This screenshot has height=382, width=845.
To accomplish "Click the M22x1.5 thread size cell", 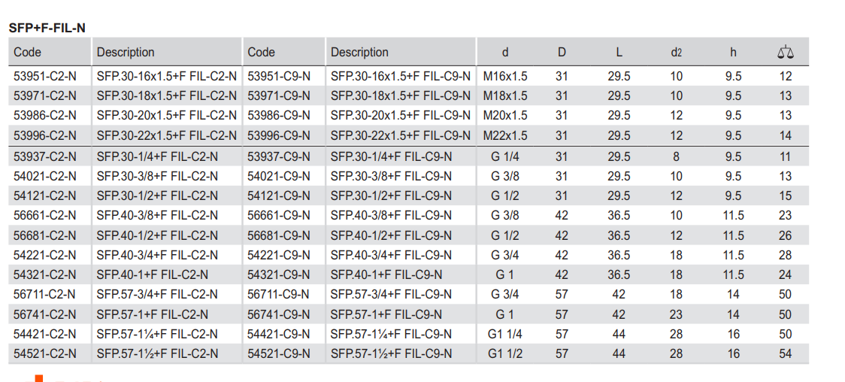I will 505,135.
